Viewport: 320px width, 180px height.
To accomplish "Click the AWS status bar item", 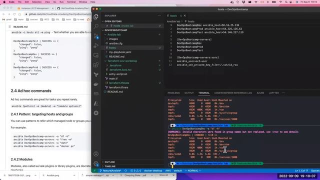I will click(168, 170).
